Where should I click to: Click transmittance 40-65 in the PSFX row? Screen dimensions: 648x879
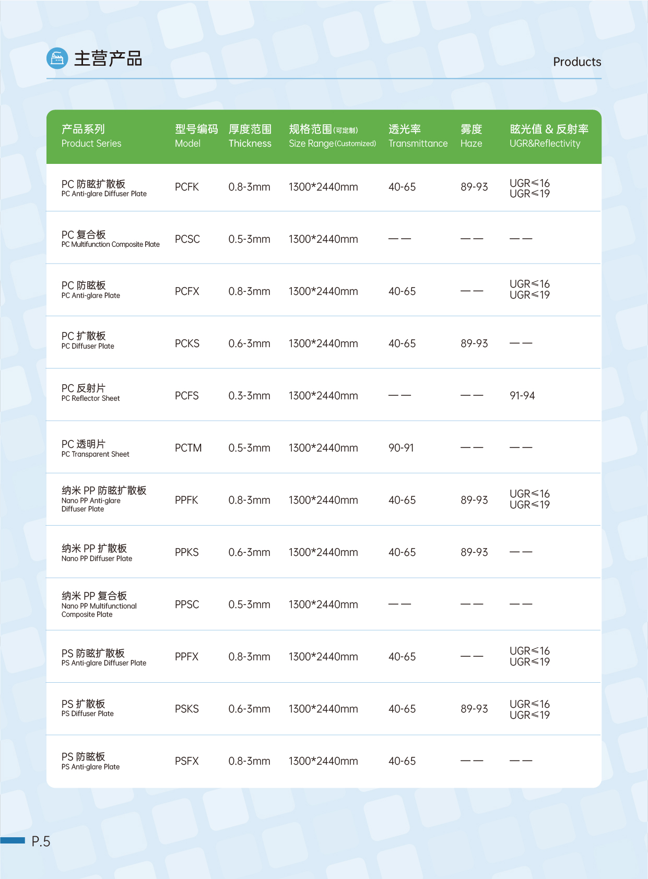[402, 761]
